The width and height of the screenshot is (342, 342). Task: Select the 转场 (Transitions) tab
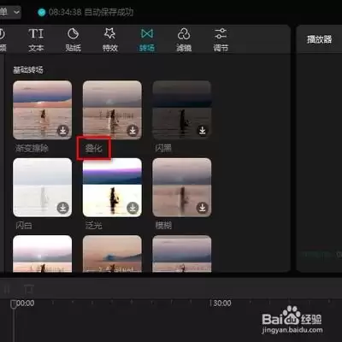click(147, 40)
